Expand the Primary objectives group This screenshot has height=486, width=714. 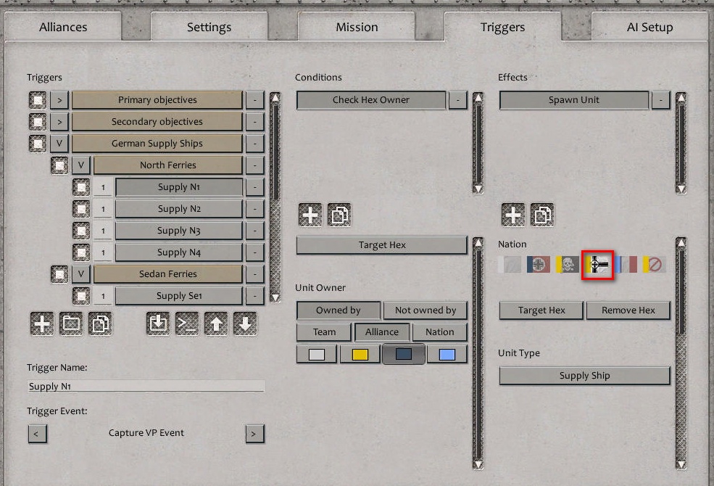coord(59,99)
